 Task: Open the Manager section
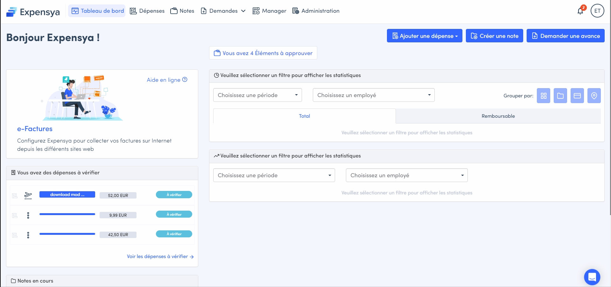coord(269,11)
